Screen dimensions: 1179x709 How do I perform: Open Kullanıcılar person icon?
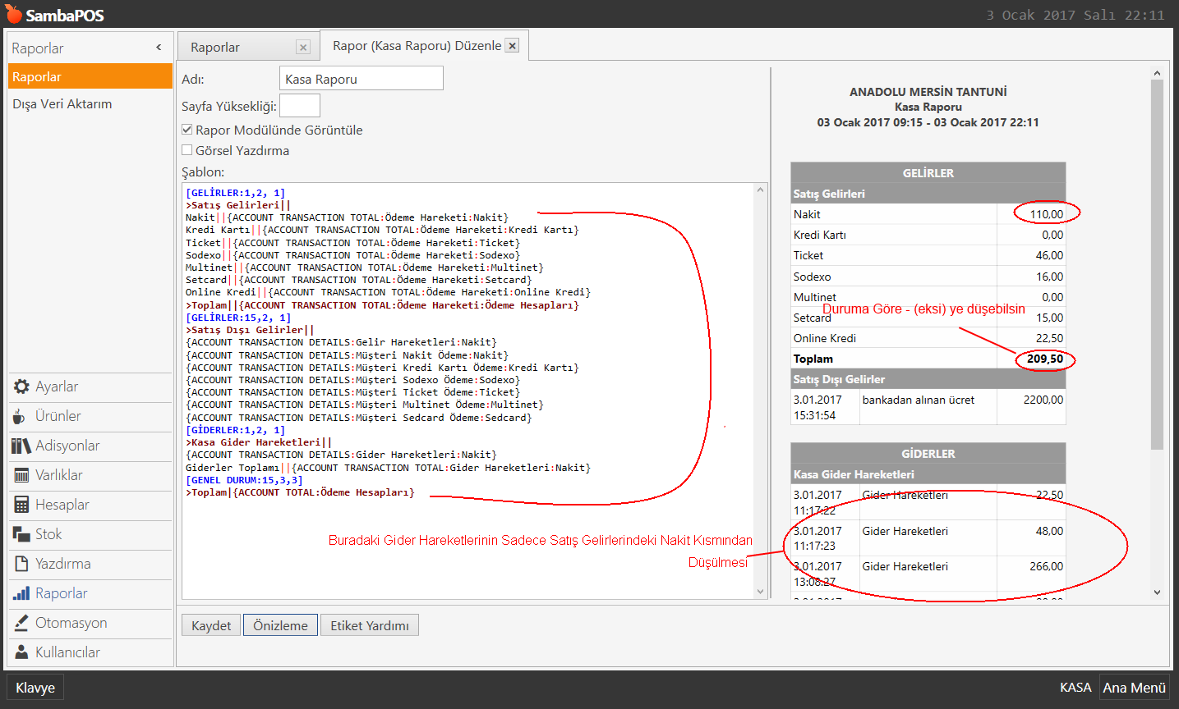pyautogui.click(x=21, y=652)
